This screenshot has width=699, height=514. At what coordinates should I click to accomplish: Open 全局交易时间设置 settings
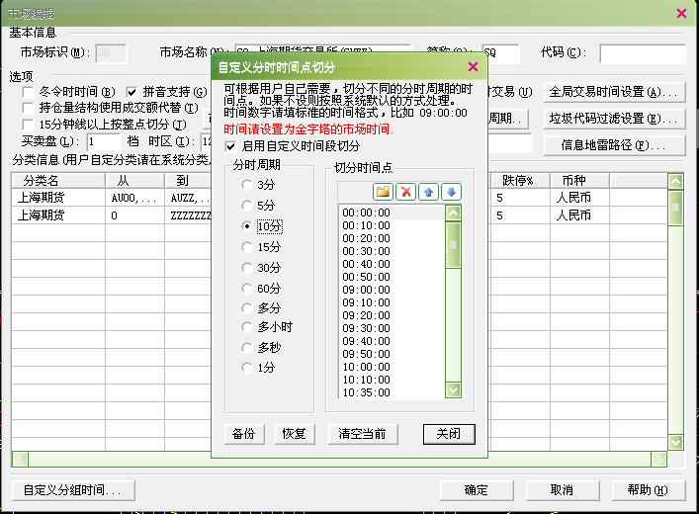click(x=616, y=92)
